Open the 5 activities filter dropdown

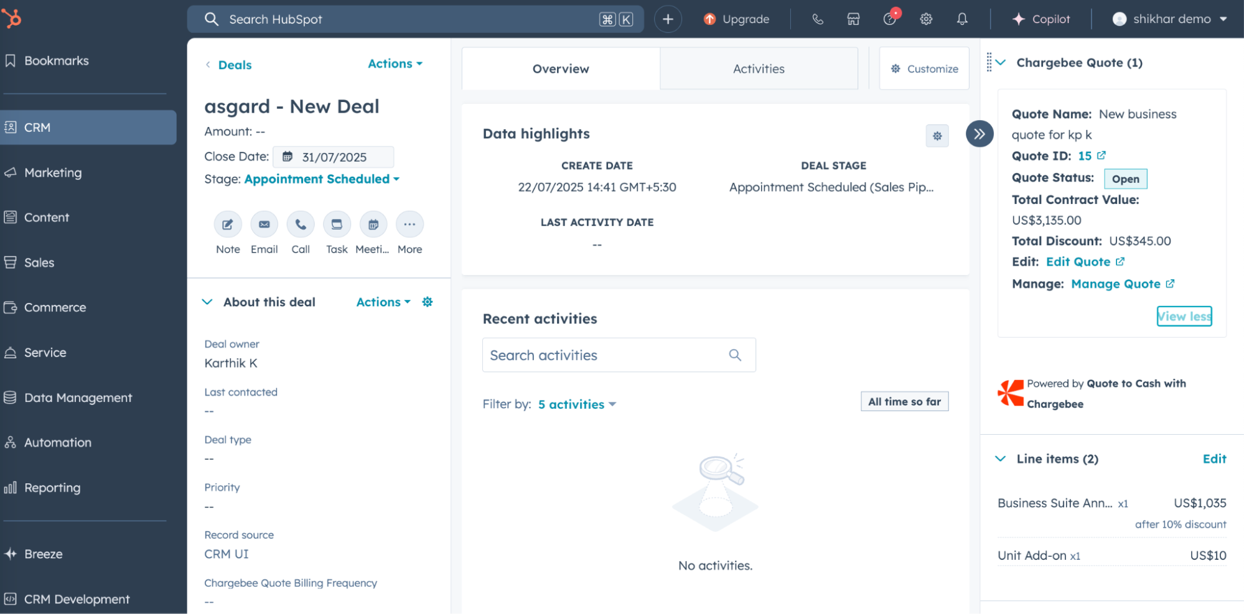click(x=576, y=404)
